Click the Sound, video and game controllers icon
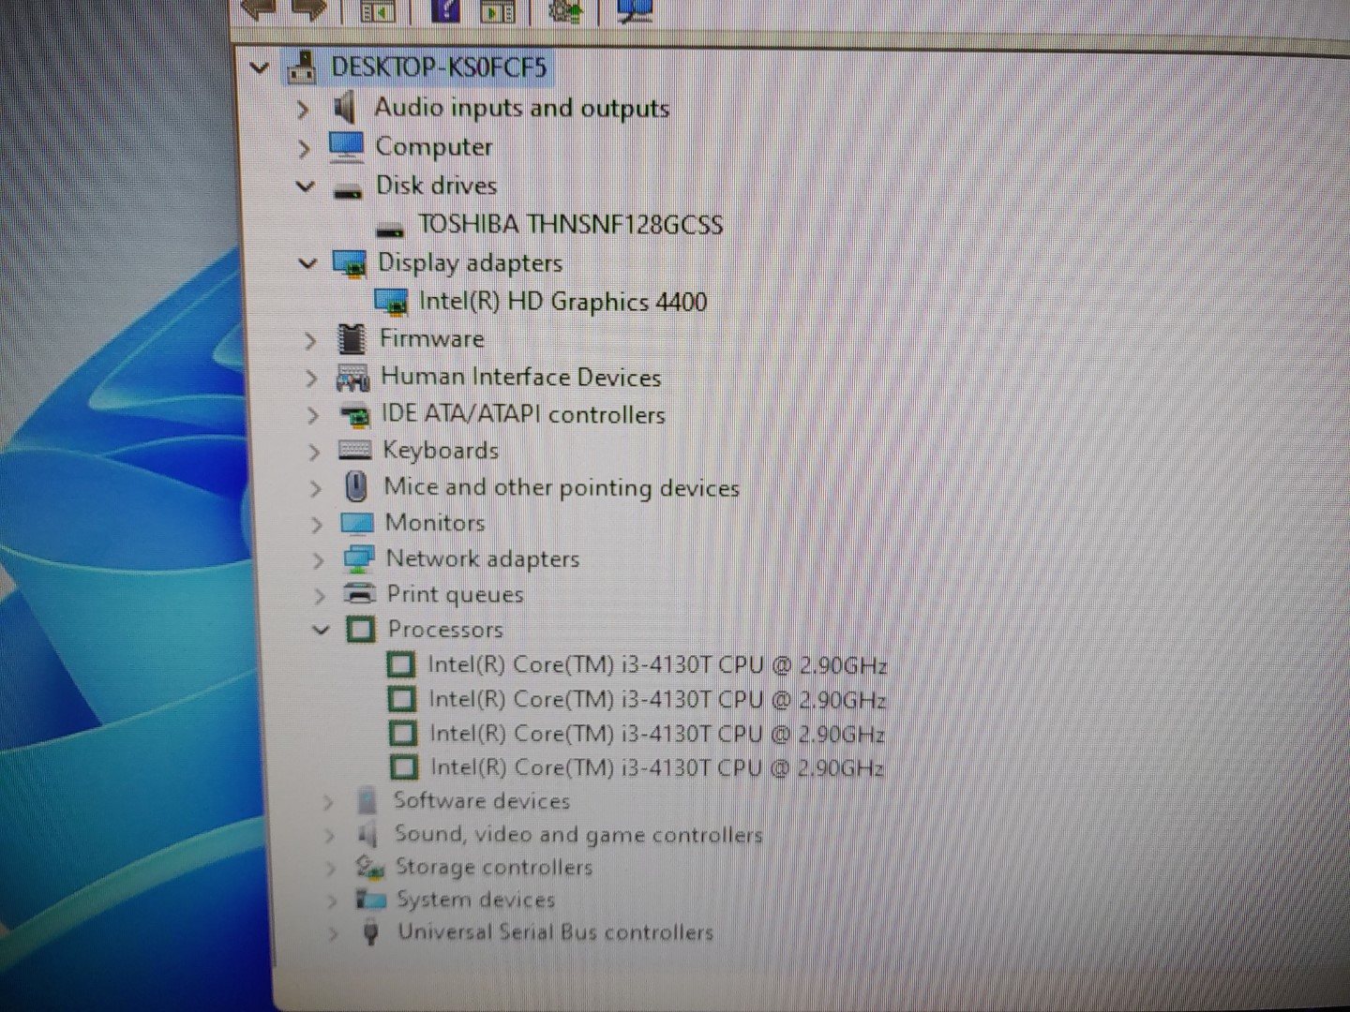The image size is (1350, 1012). 367,835
